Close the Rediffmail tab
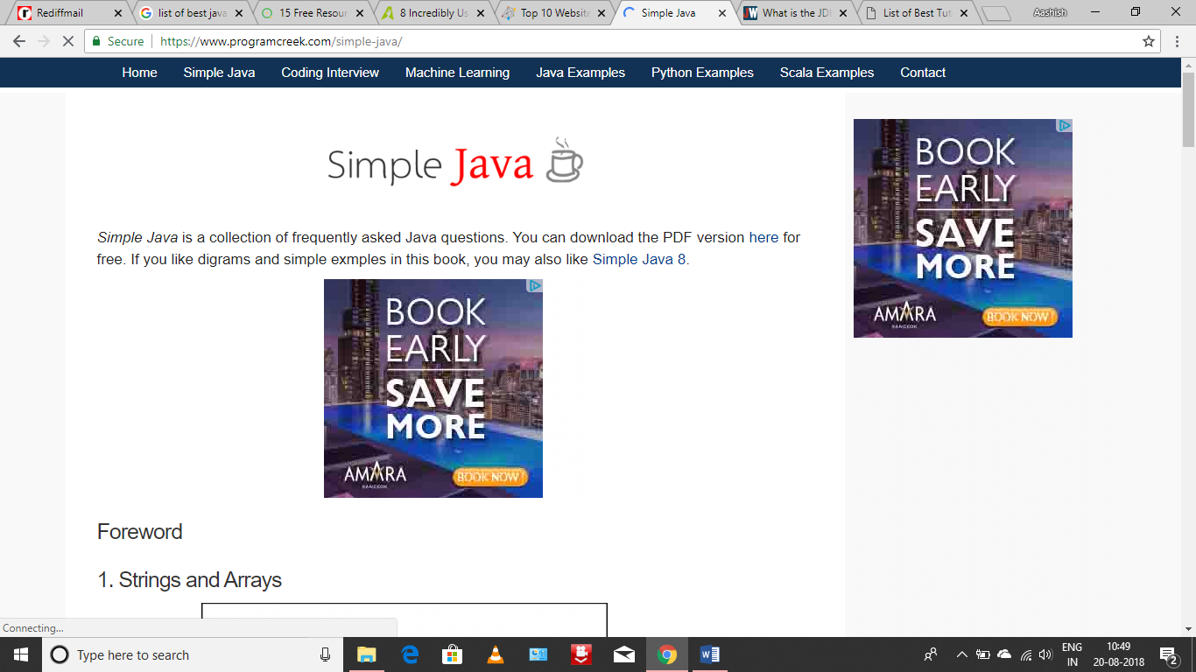1196x672 pixels. coord(118,13)
